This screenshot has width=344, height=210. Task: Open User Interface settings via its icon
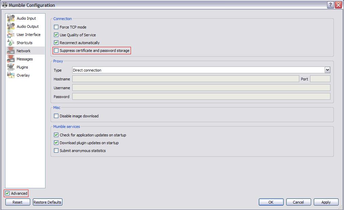(x=11, y=35)
